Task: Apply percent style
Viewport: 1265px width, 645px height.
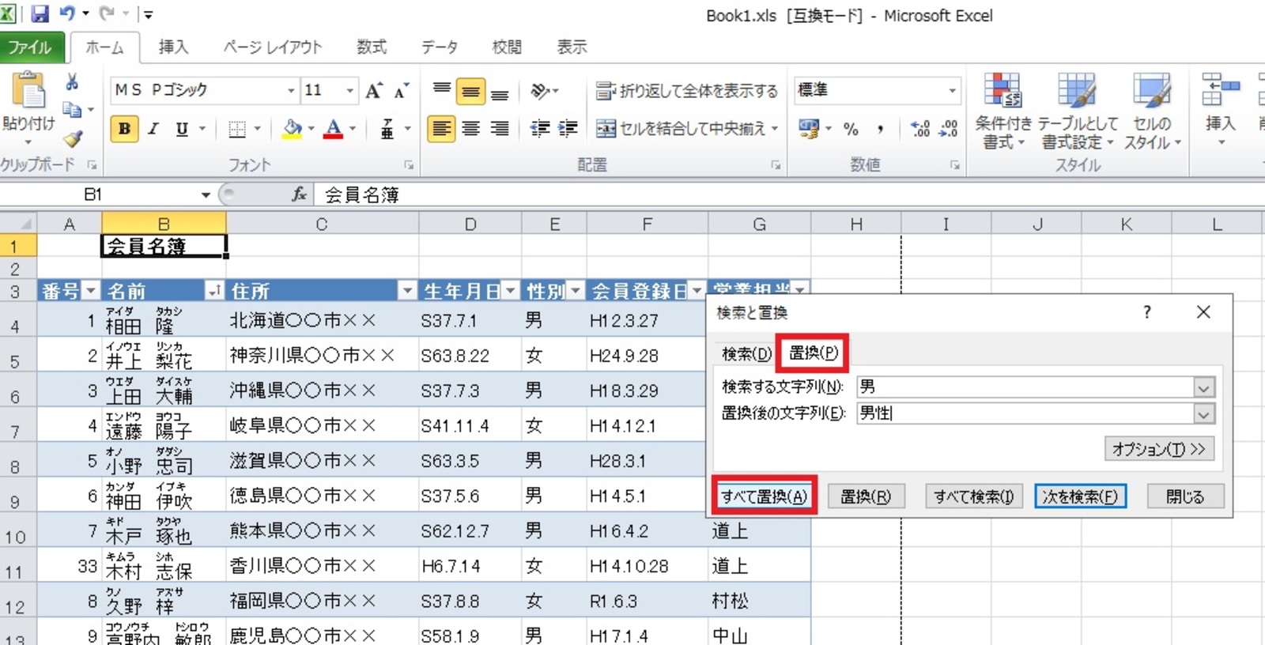Action: point(851,129)
